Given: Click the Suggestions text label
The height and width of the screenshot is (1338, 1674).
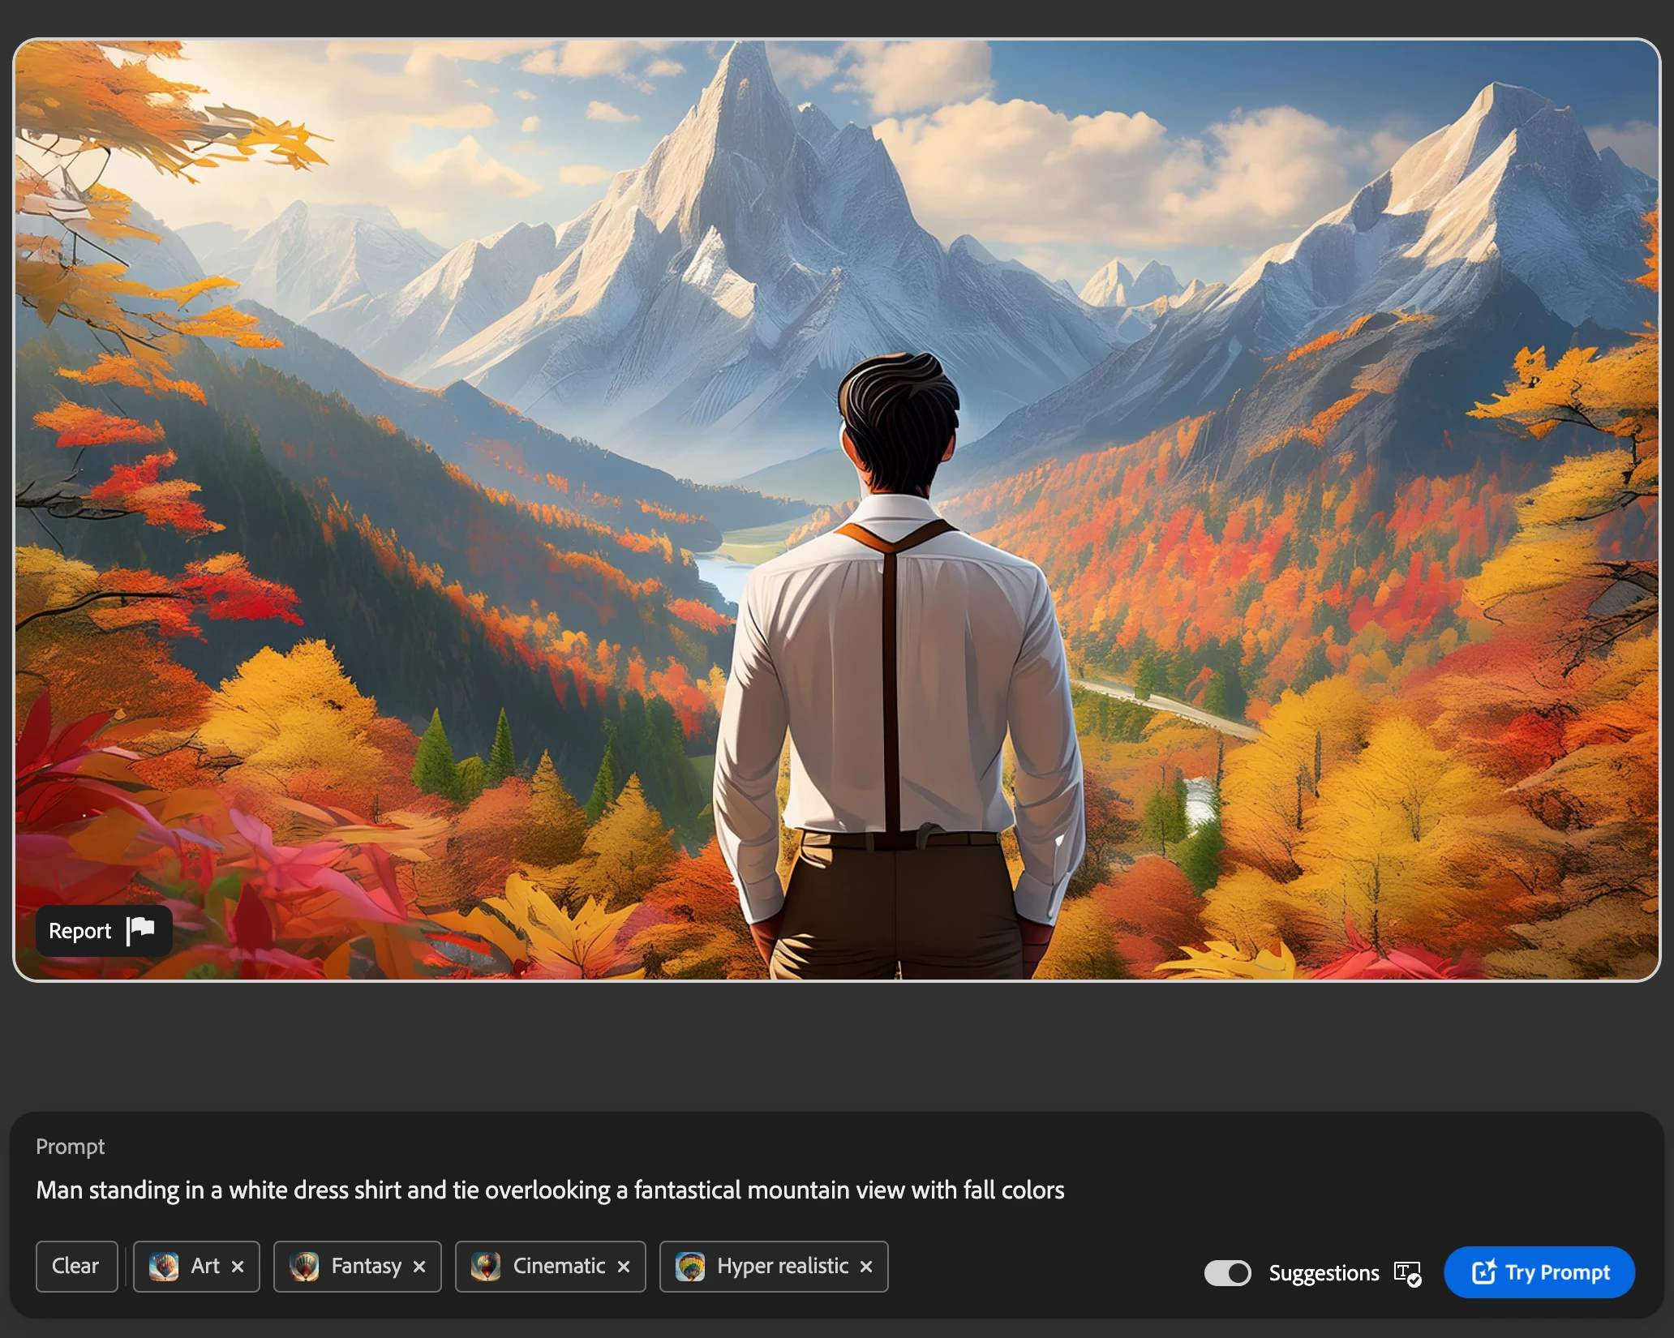Looking at the screenshot, I should pos(1324,1273).
